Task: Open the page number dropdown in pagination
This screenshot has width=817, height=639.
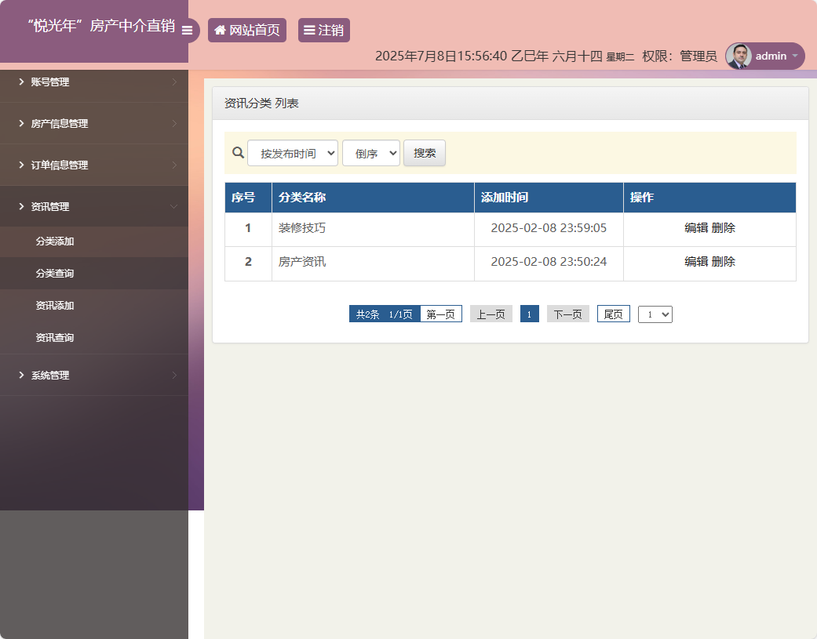Action: point(655,314)
